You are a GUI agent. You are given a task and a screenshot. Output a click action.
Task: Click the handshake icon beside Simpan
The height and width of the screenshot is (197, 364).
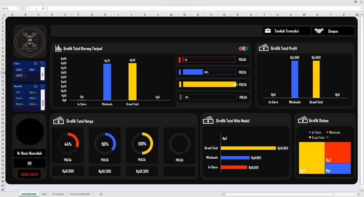[x=319, y=31]
